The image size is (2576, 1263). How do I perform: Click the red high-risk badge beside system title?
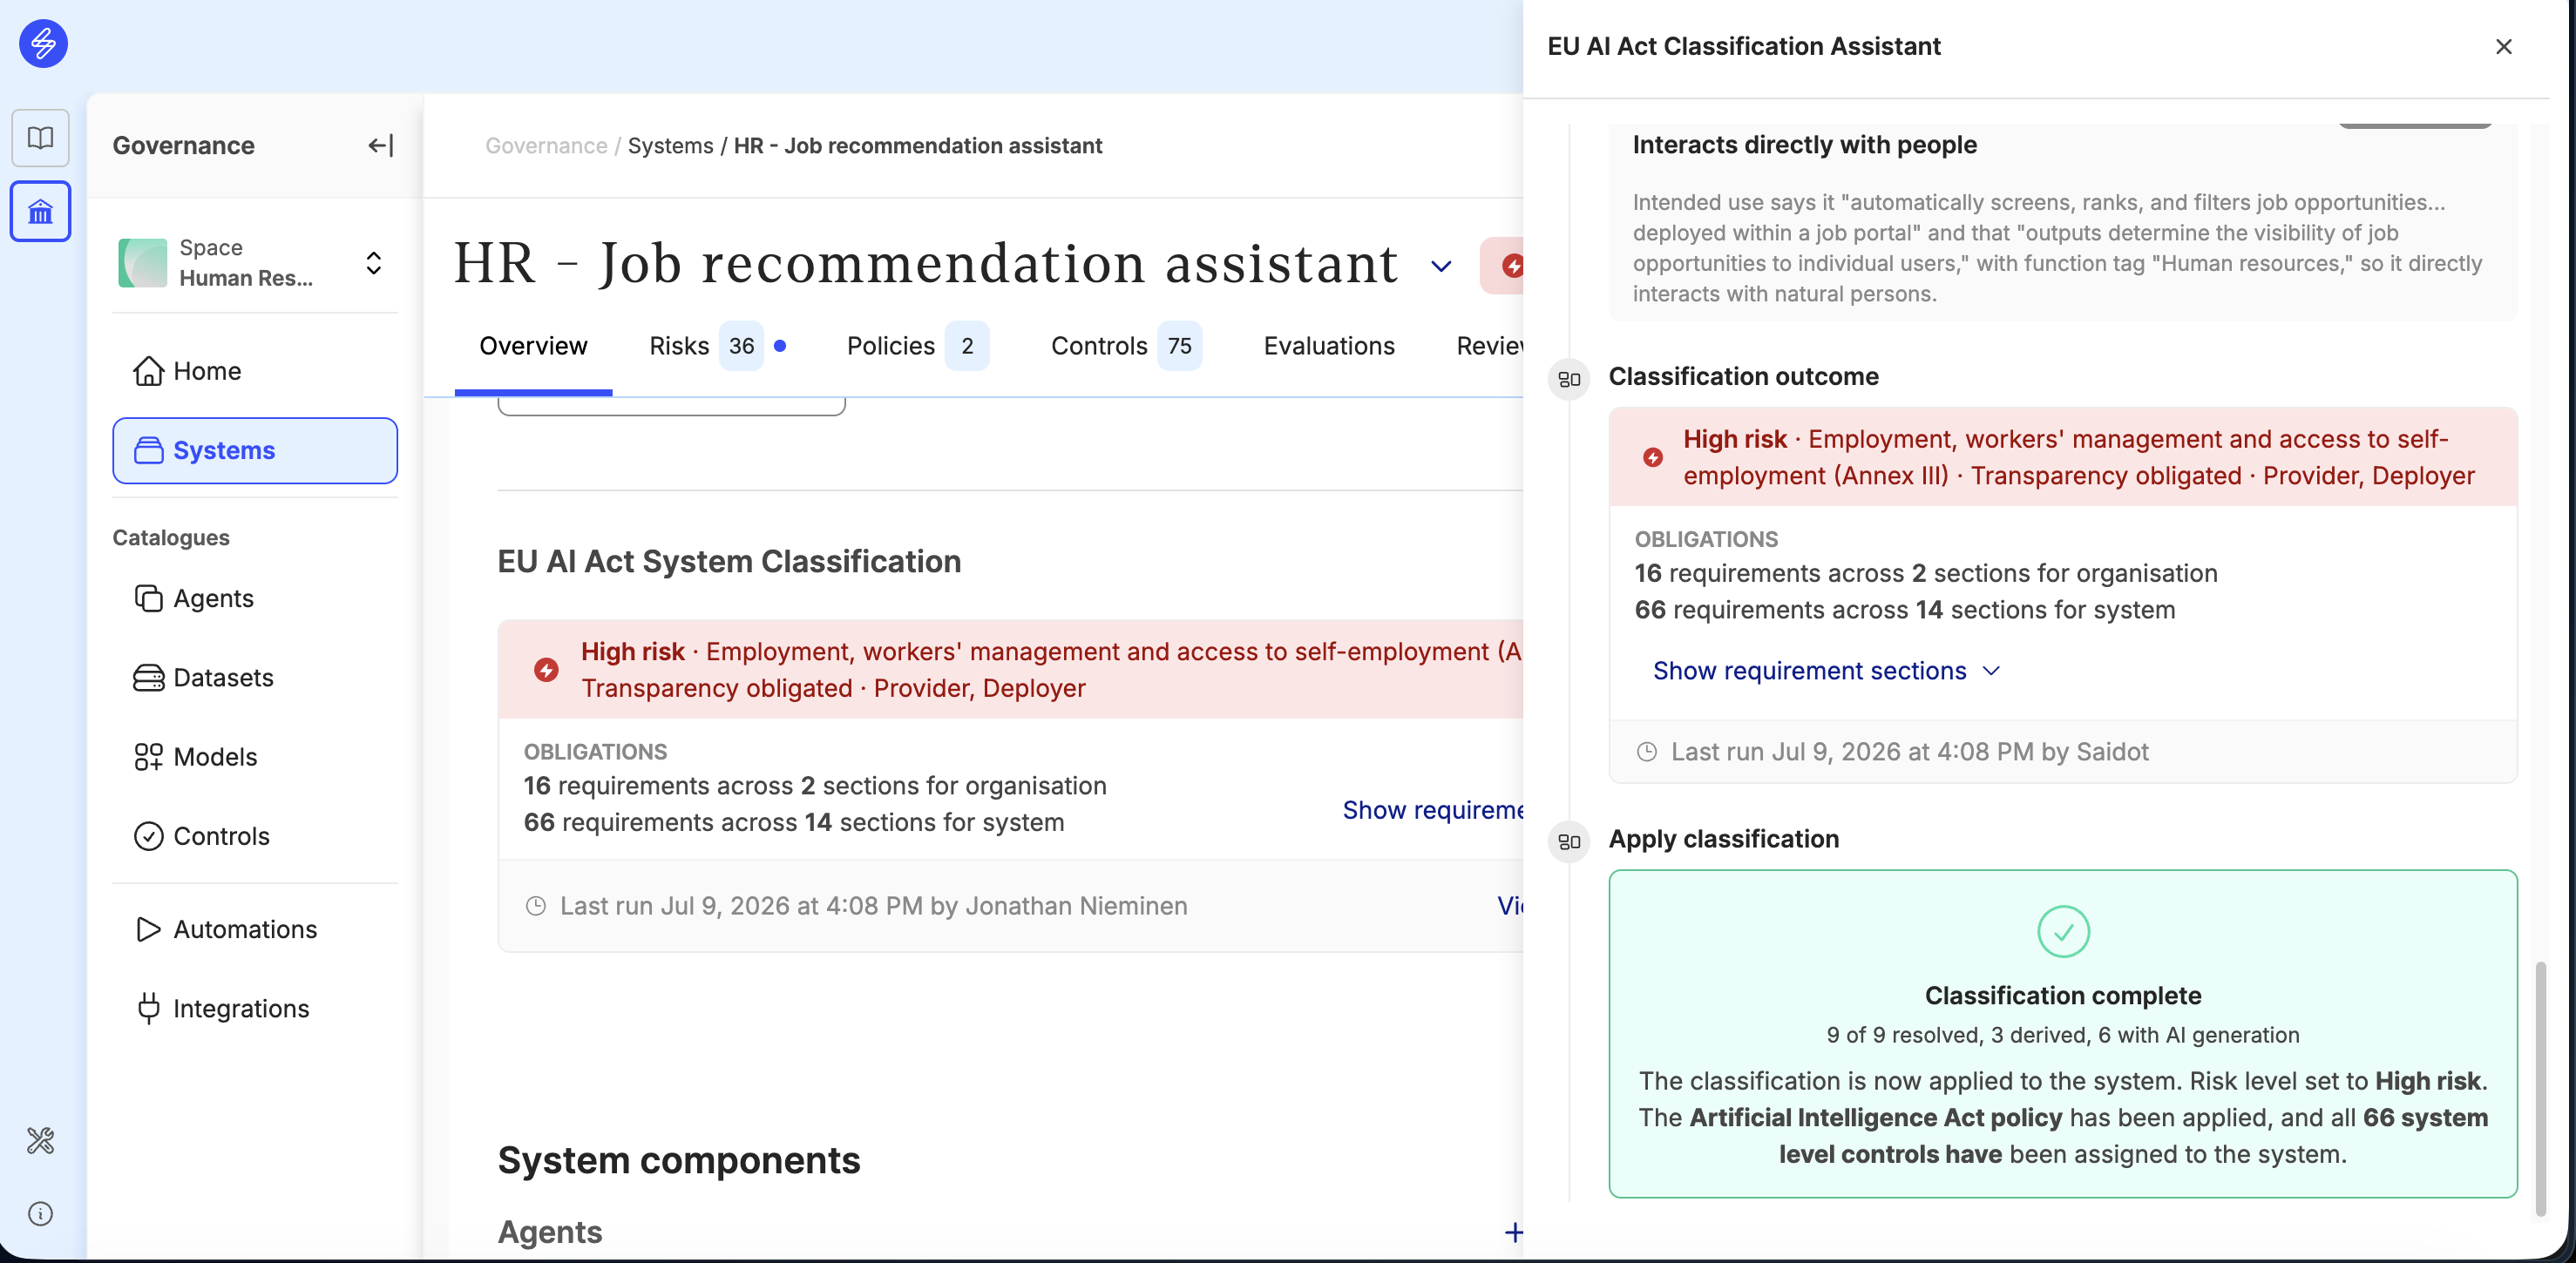coord(1502,266)
